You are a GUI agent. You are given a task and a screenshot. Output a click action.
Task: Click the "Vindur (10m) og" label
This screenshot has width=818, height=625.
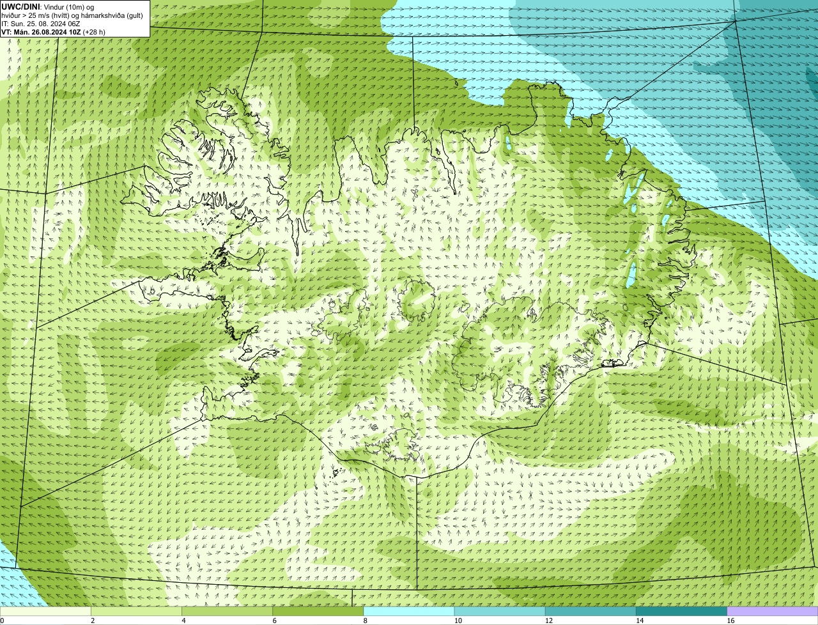[68, 7]
